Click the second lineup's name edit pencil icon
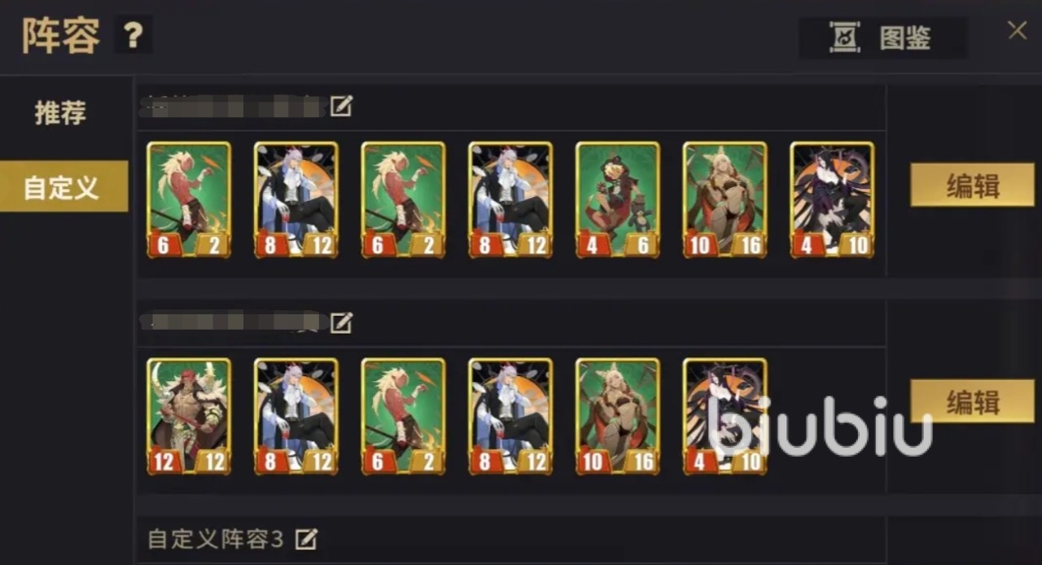This screenshot has height=565, width=1042. tap(341, 322)
